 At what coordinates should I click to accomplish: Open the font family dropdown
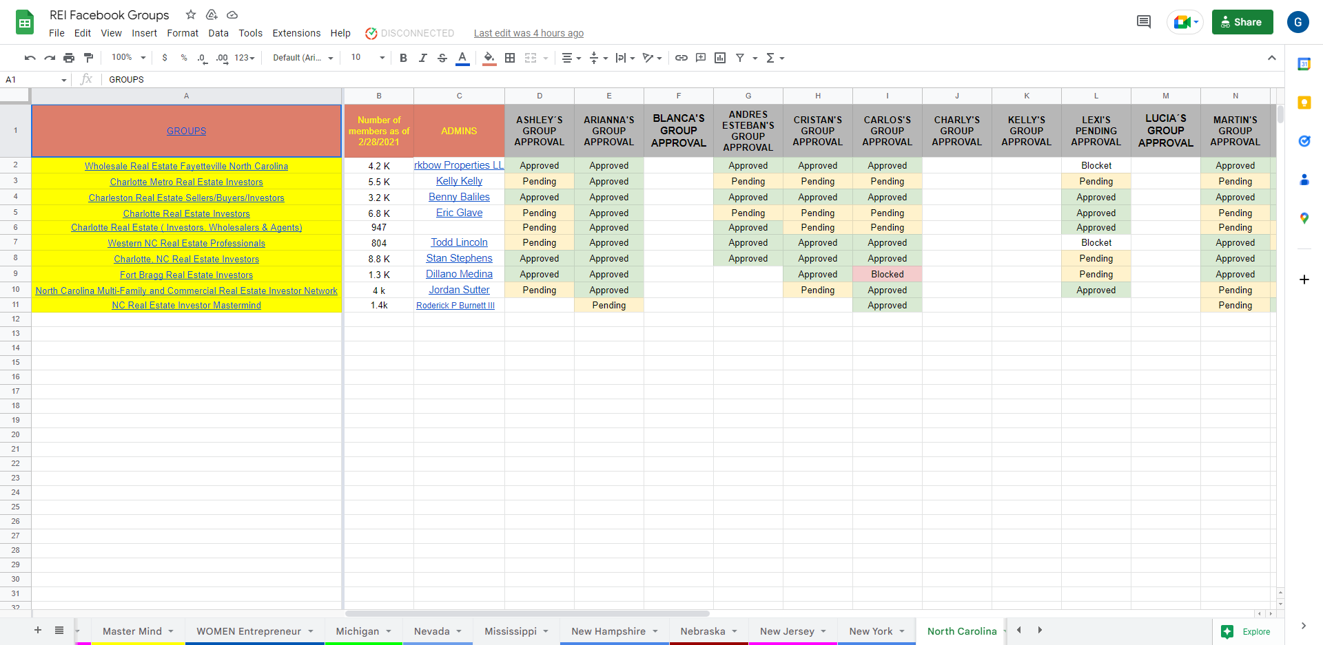tap(303, 58)
